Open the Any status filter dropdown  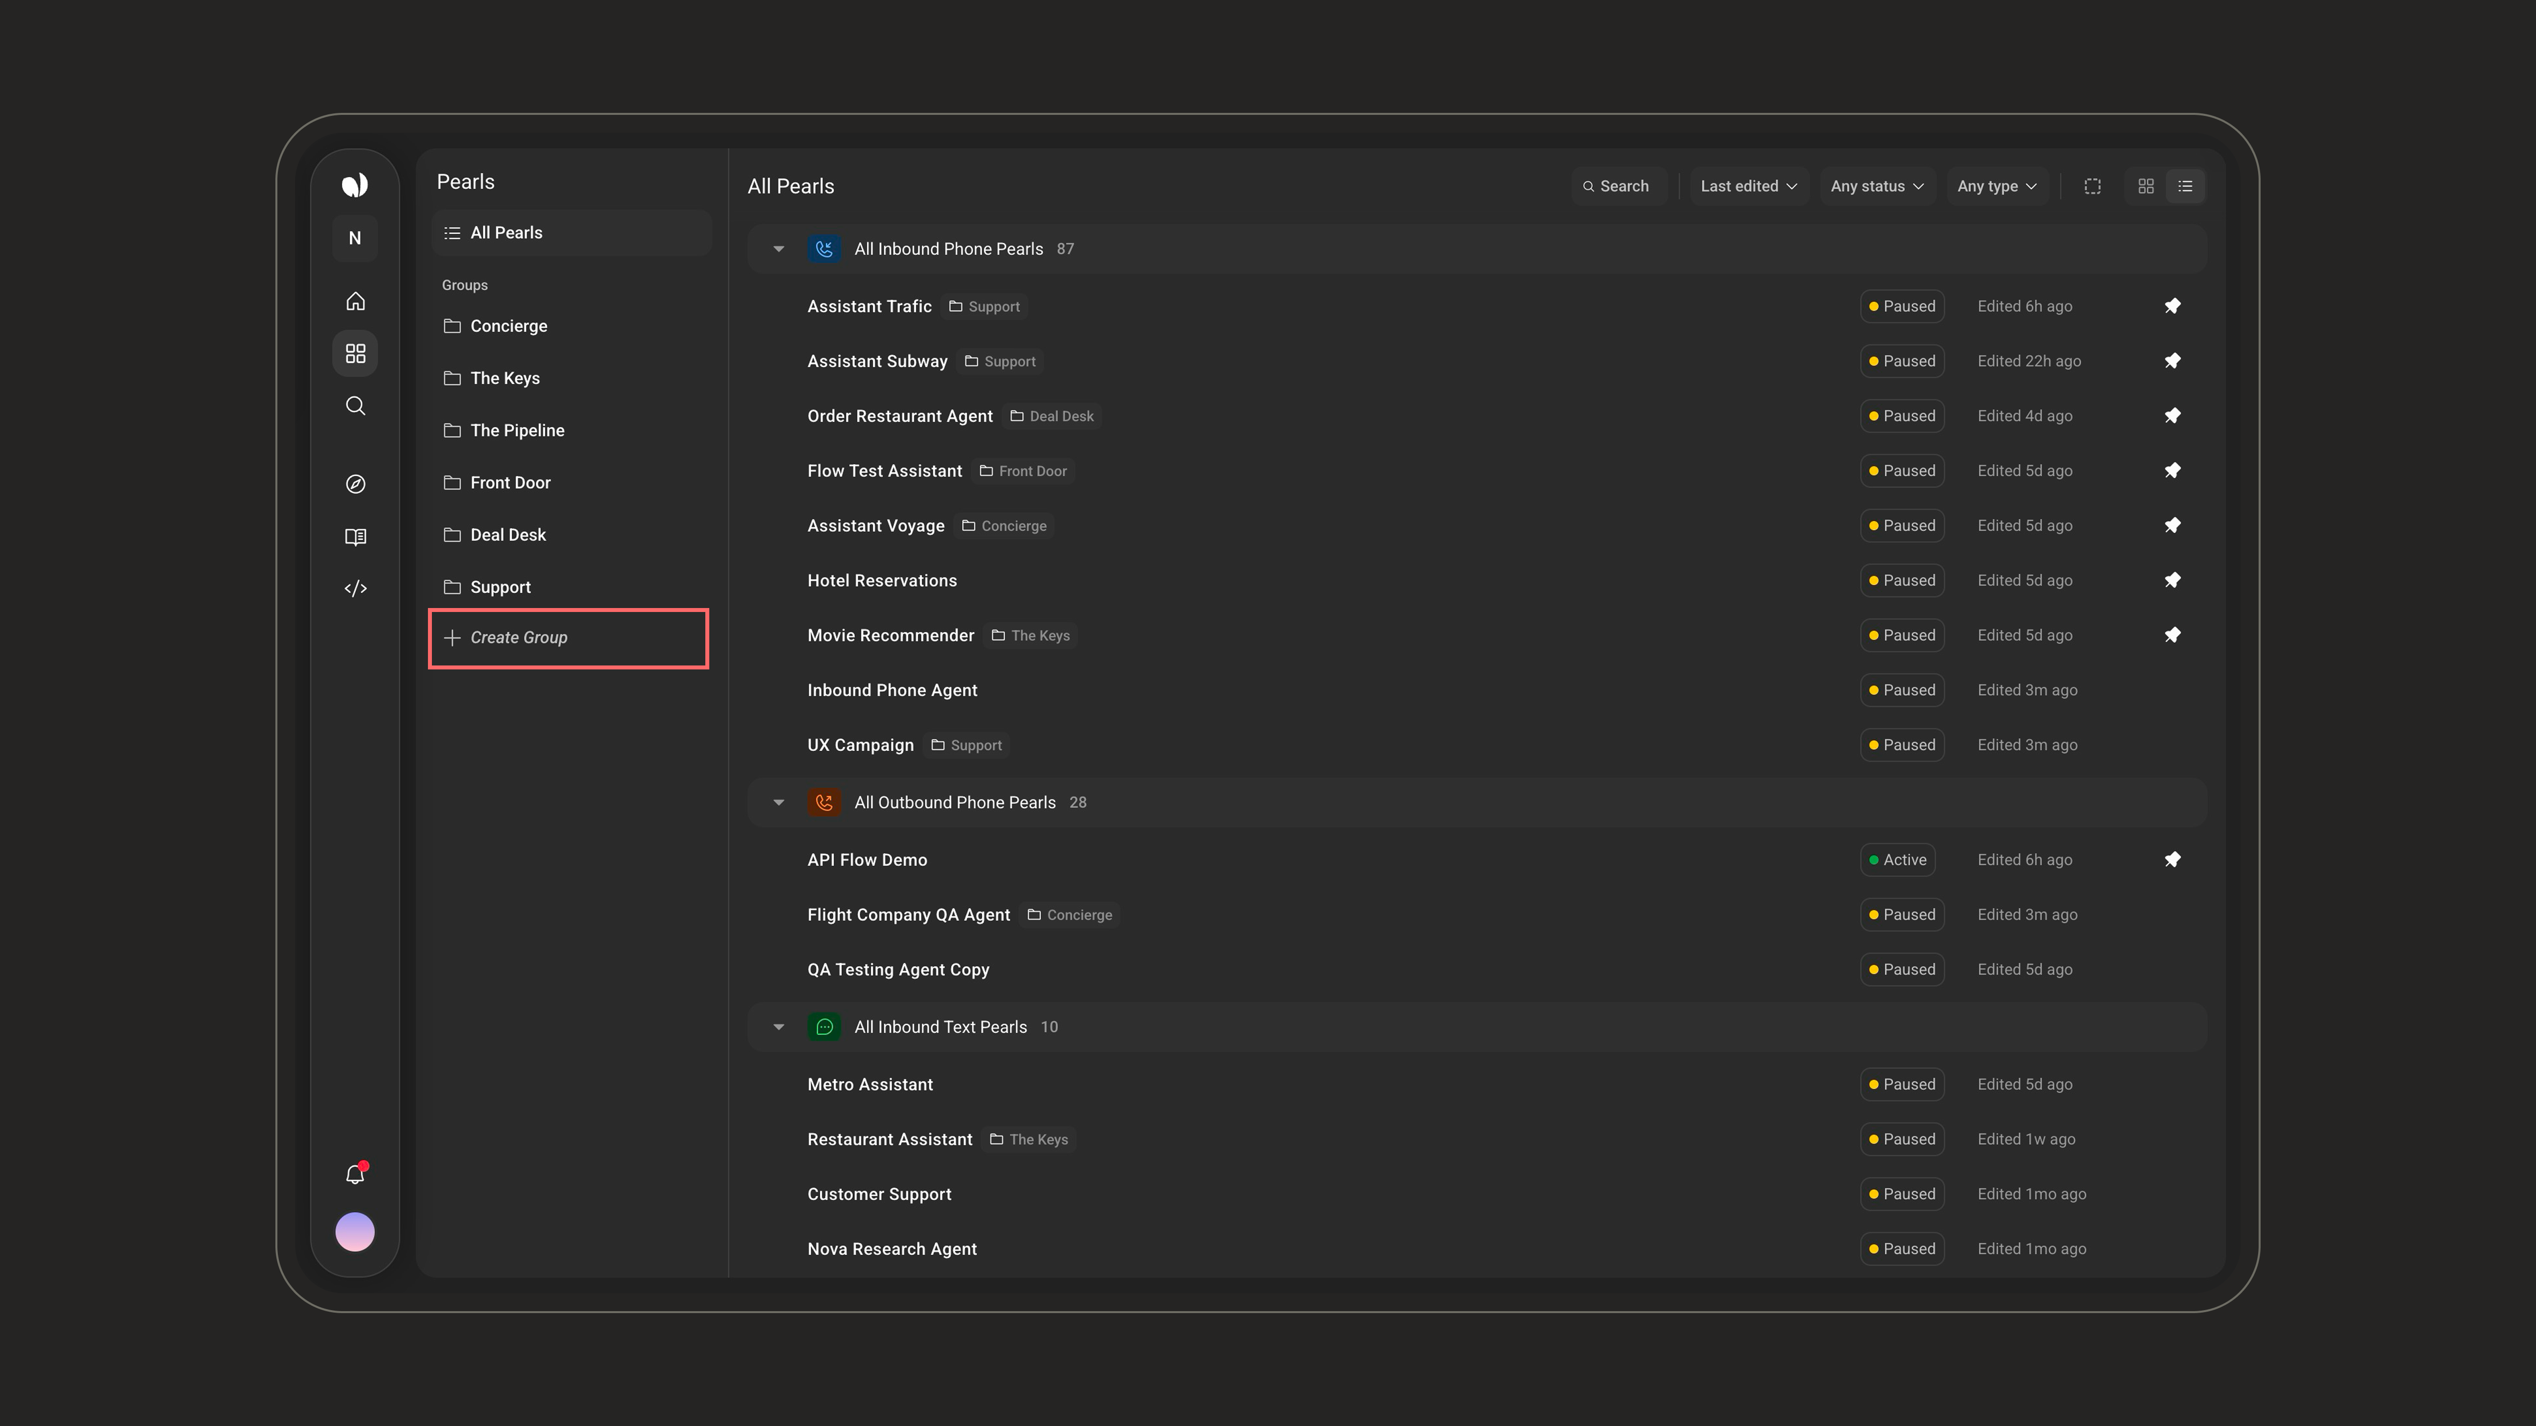coord(1876,186)
